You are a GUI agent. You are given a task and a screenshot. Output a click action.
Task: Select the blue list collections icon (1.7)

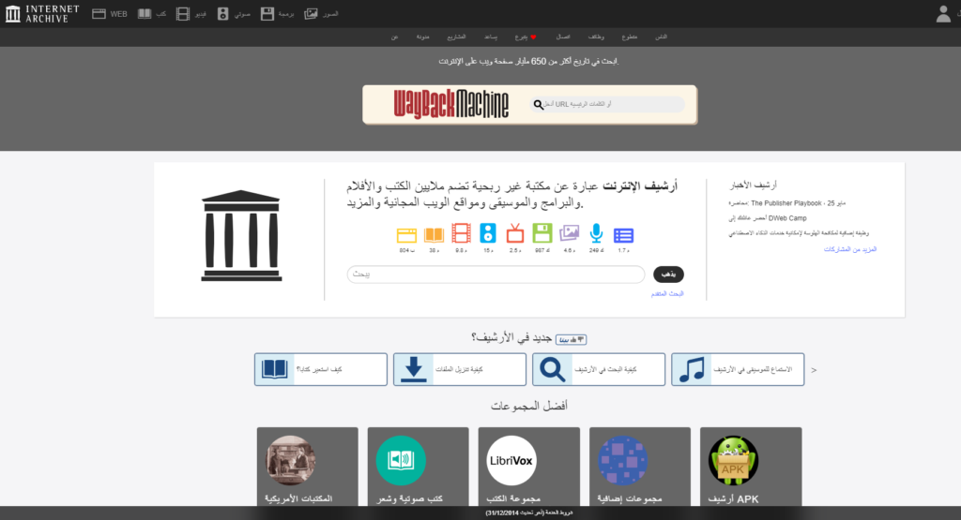pyautogui.click(x=623, y=235)
